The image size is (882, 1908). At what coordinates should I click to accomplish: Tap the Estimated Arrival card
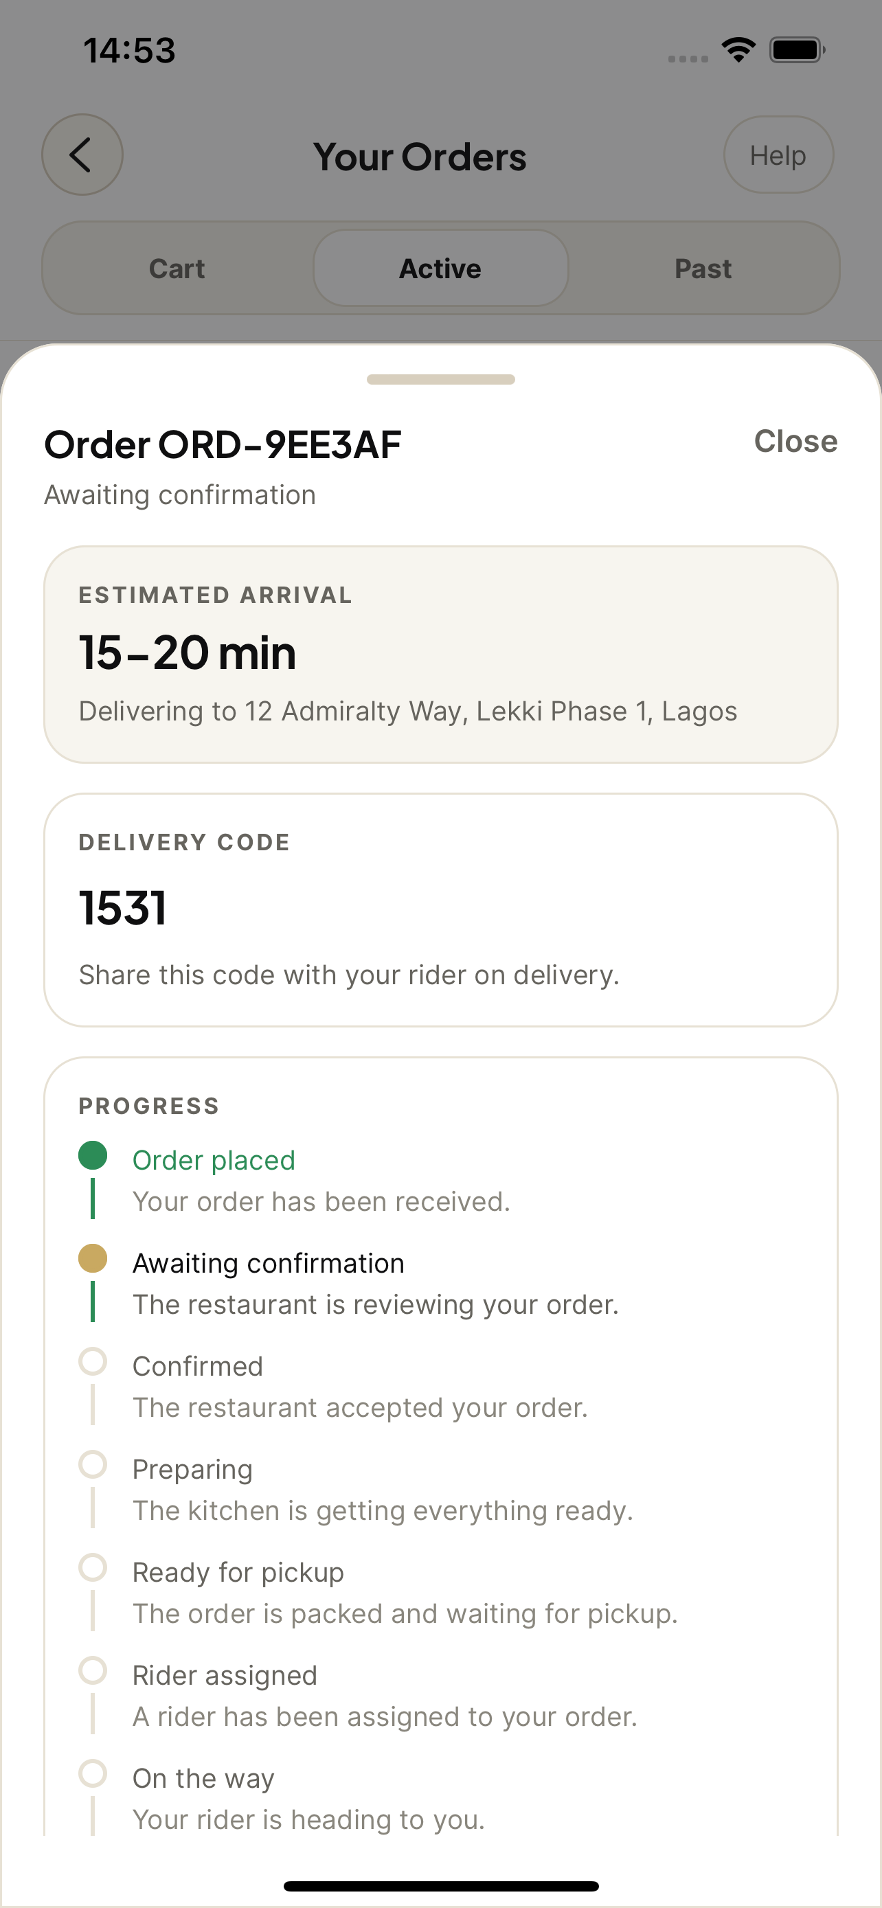click(440, 654)
